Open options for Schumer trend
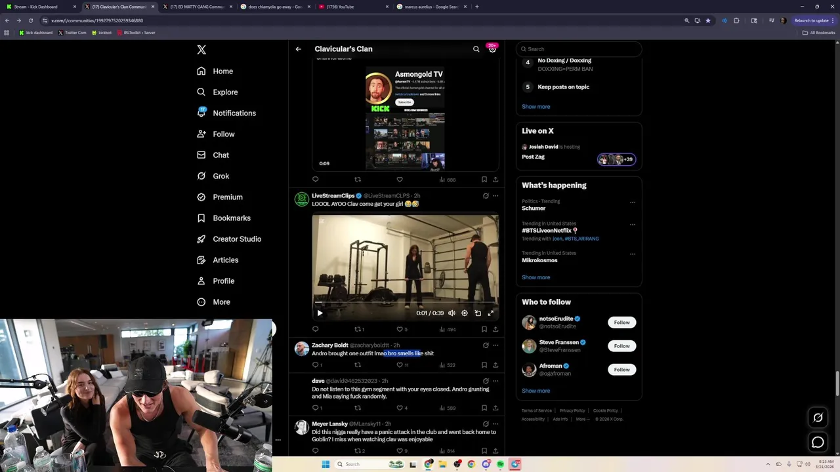840x472 pixels. coord(633,202)
